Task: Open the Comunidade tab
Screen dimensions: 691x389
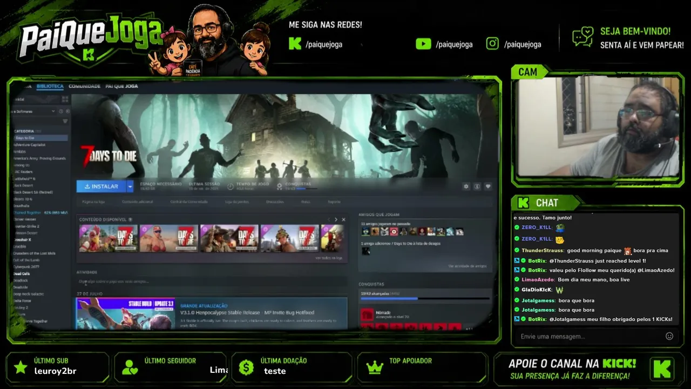Action: 84,86
